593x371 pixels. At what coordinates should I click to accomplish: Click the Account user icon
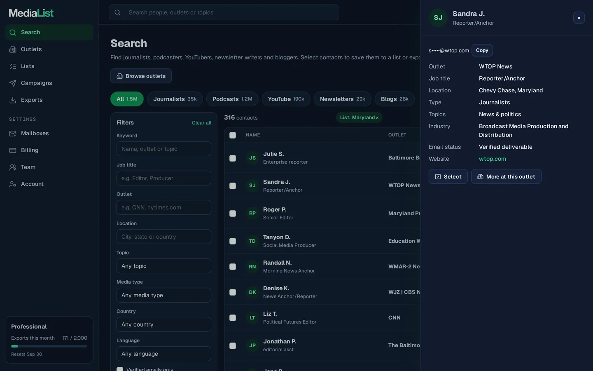point(13,184)
